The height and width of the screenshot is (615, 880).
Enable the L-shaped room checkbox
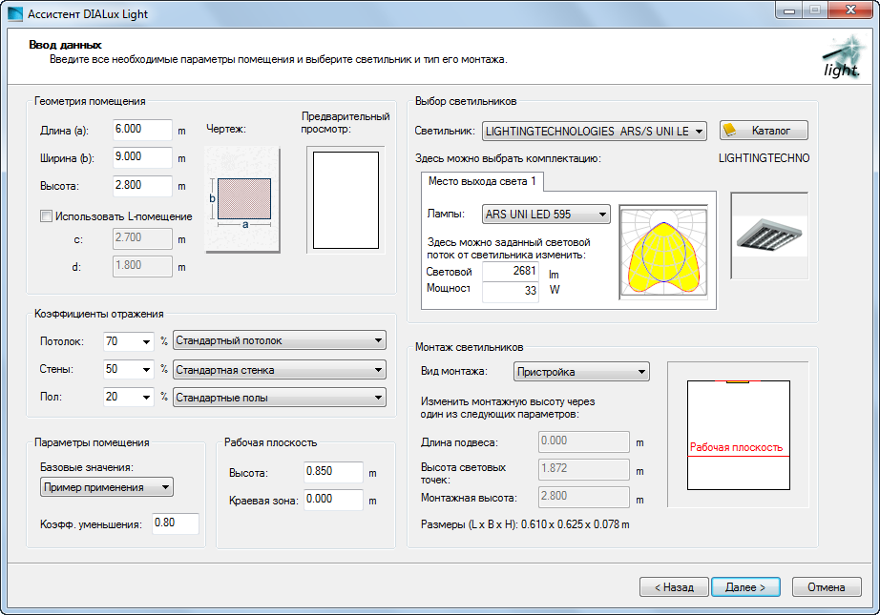tap(46, 216)
